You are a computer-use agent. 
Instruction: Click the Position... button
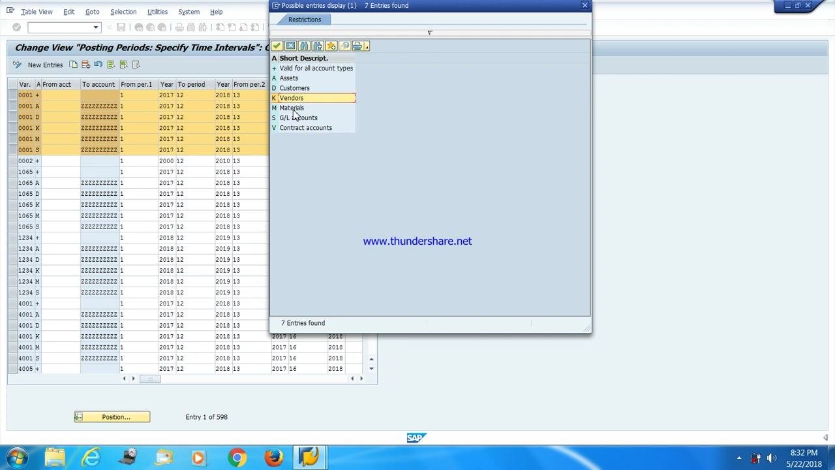[x=112, y=417]
